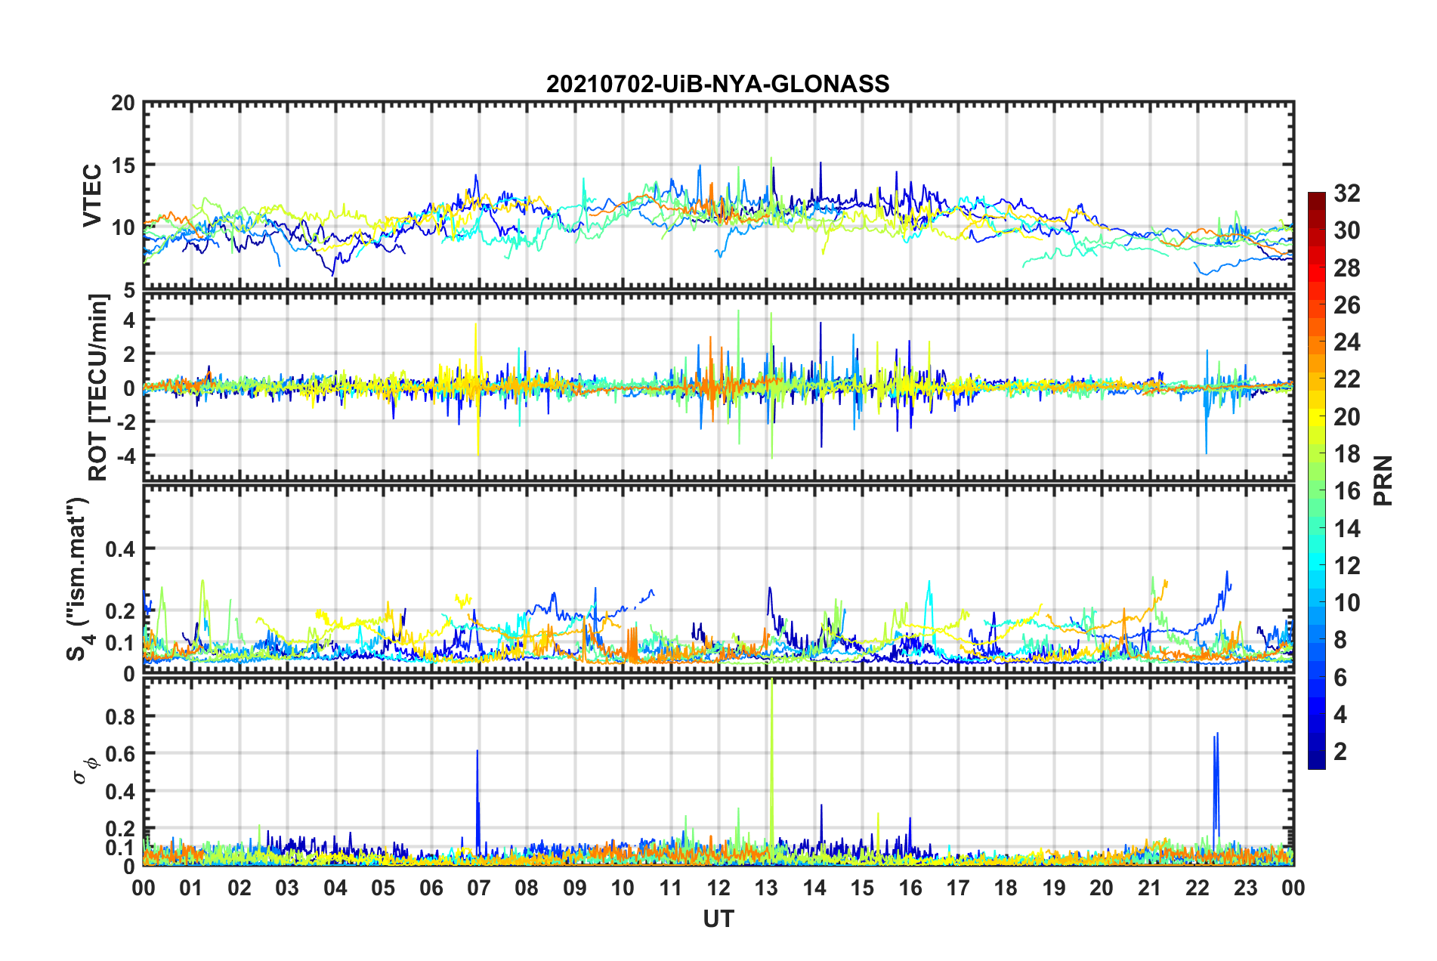Click the S4 ("ism.mat") axis label
Viewport: 1437px width, 961px height.
click(x=77, y=579)
